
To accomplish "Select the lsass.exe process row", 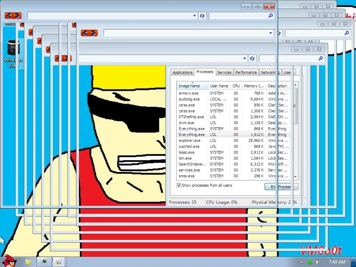I will [x=234, y=152].
